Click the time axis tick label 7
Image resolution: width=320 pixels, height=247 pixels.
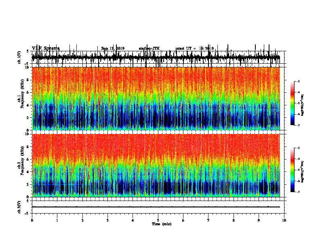click(x=208, y=220)
